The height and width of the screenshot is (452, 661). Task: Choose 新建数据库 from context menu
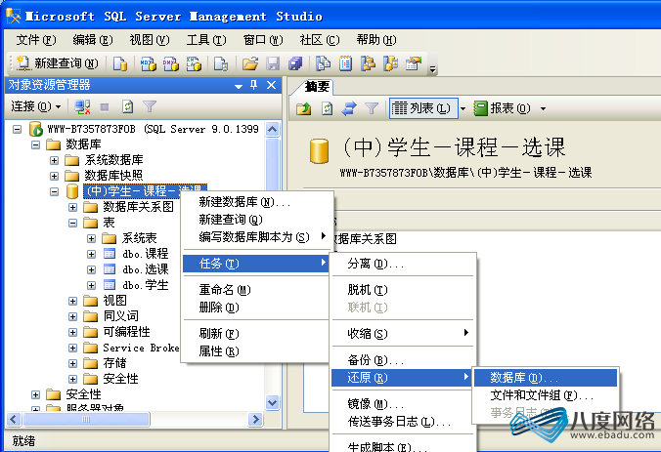coord(255,202)
